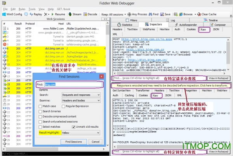This screenshot has width=233, height=156.
Task: Open the Rules menu
Action: pos(22,9)
